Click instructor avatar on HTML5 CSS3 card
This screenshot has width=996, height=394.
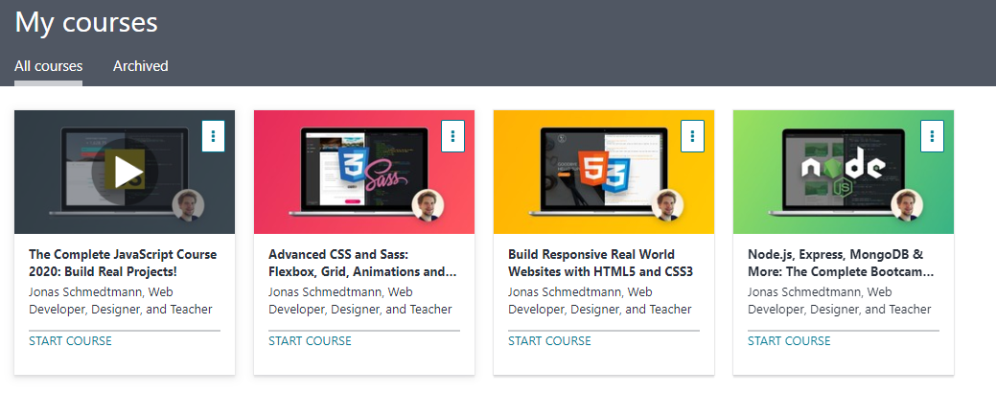667,206
